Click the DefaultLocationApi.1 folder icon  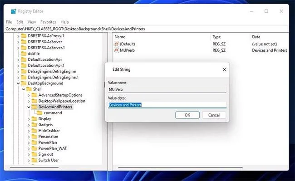pos(24,65)
